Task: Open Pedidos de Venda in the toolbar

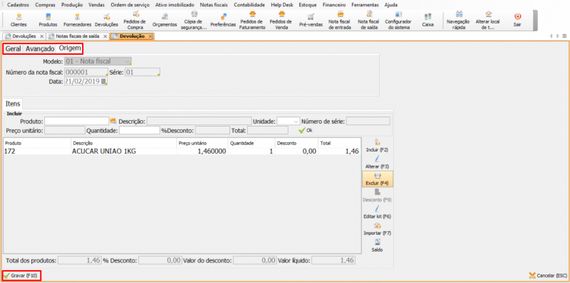Action: tap(281, 21)
